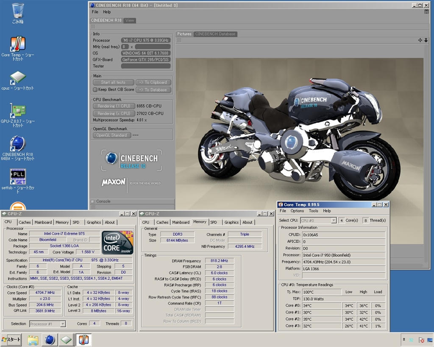Click the Tester input field in the Info panel
434x347 pixels.
tap(146, 66)
